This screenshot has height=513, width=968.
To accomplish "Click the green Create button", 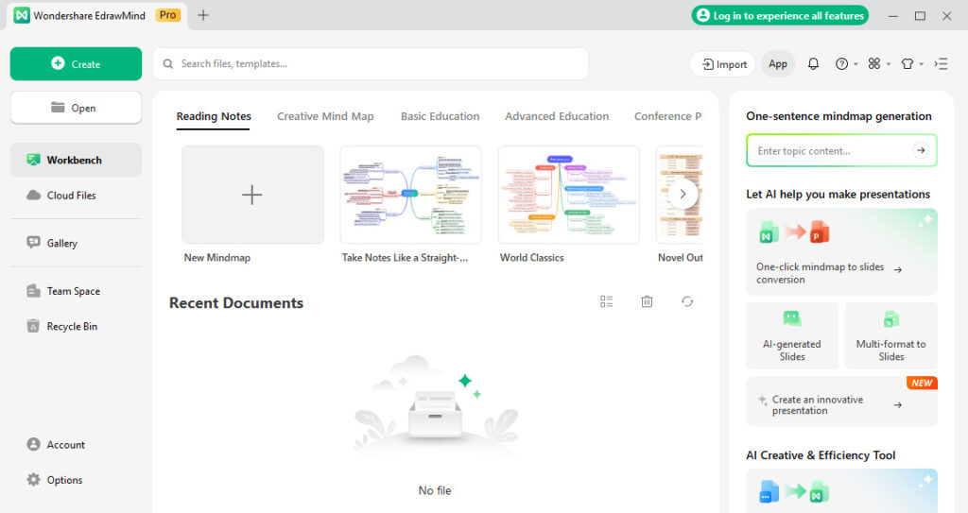I will [x=76, y=63].
